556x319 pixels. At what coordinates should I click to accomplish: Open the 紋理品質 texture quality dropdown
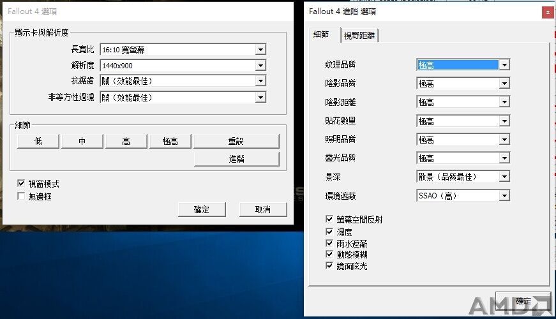pyautogui.click(x=463, y=65)
